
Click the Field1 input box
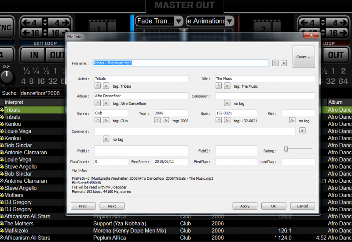(x=141, y=151)
